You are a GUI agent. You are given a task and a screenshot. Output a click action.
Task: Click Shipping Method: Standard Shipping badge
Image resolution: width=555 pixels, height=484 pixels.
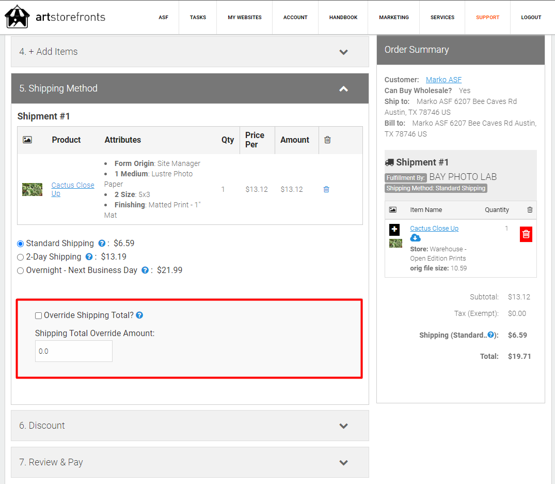(x=436, y=188)
